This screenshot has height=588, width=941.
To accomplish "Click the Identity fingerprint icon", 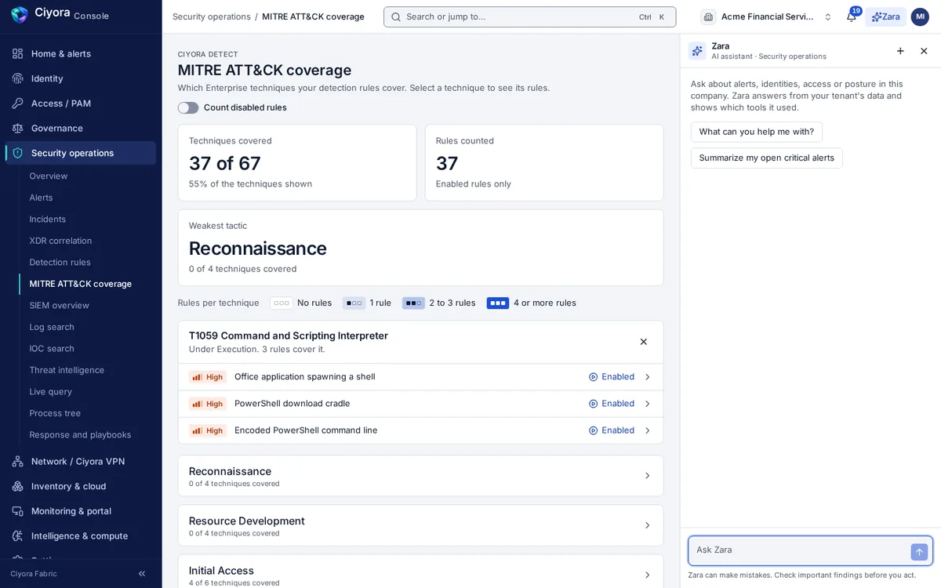I will coord(18,78).
